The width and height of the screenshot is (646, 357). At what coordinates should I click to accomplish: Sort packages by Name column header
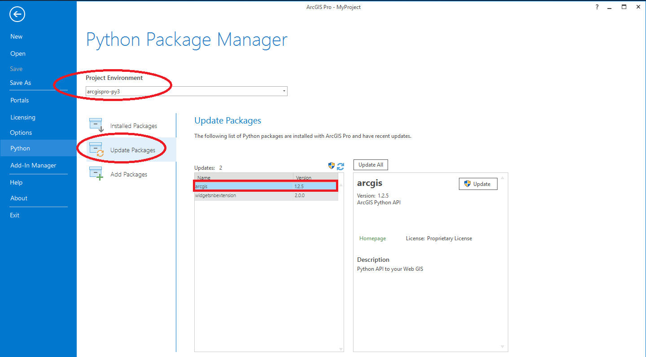[x=244, y=178]
